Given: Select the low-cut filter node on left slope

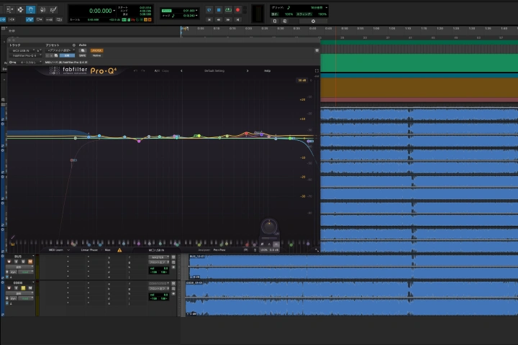Looking at the screenshot, I should [x=72, y=160].
